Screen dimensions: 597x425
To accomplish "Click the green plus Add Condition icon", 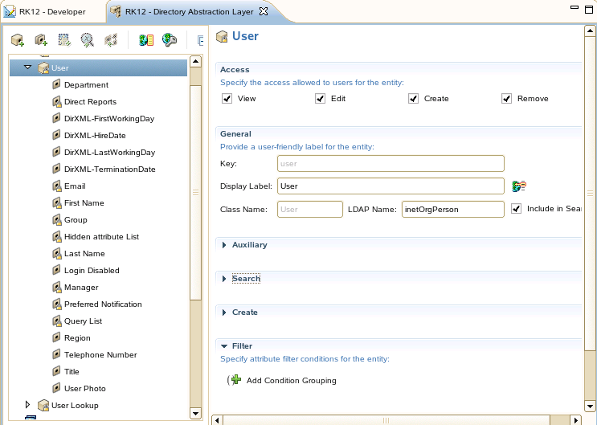I will click(x=236, y=380).
